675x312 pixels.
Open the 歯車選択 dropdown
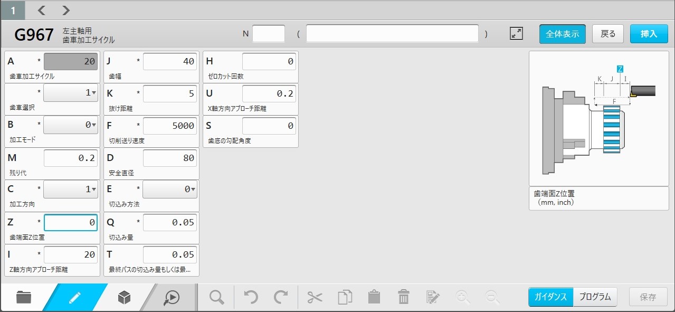(70, 93)
